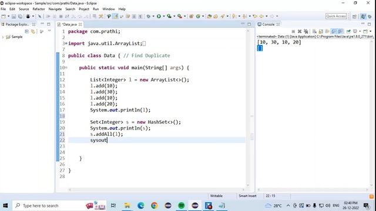Open the Project menu

pos(84,9)
